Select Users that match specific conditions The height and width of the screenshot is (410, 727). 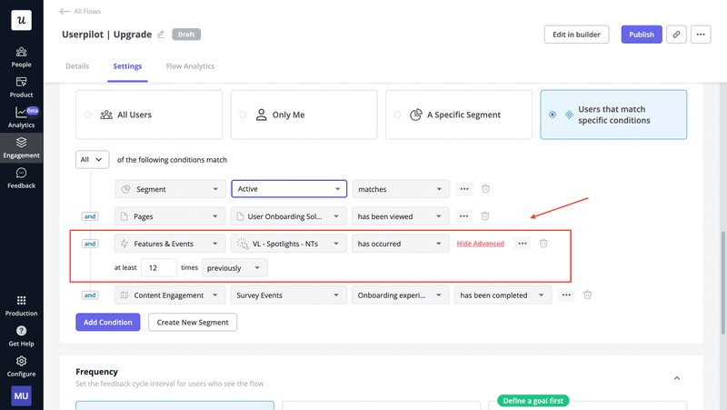(613, 115)
